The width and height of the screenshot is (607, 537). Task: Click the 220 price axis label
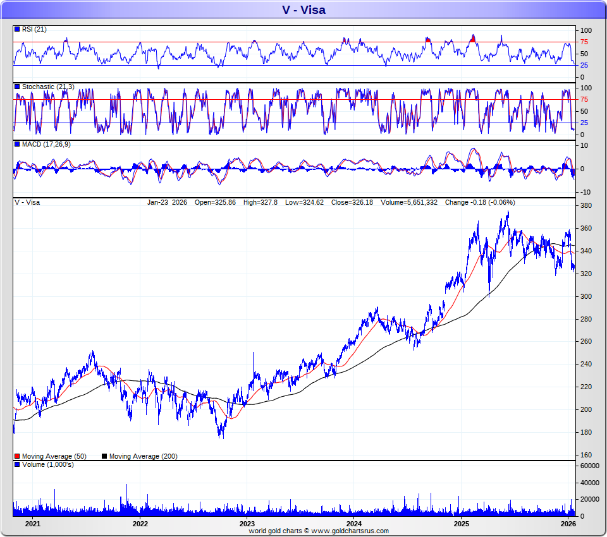[x=586, y=387]
